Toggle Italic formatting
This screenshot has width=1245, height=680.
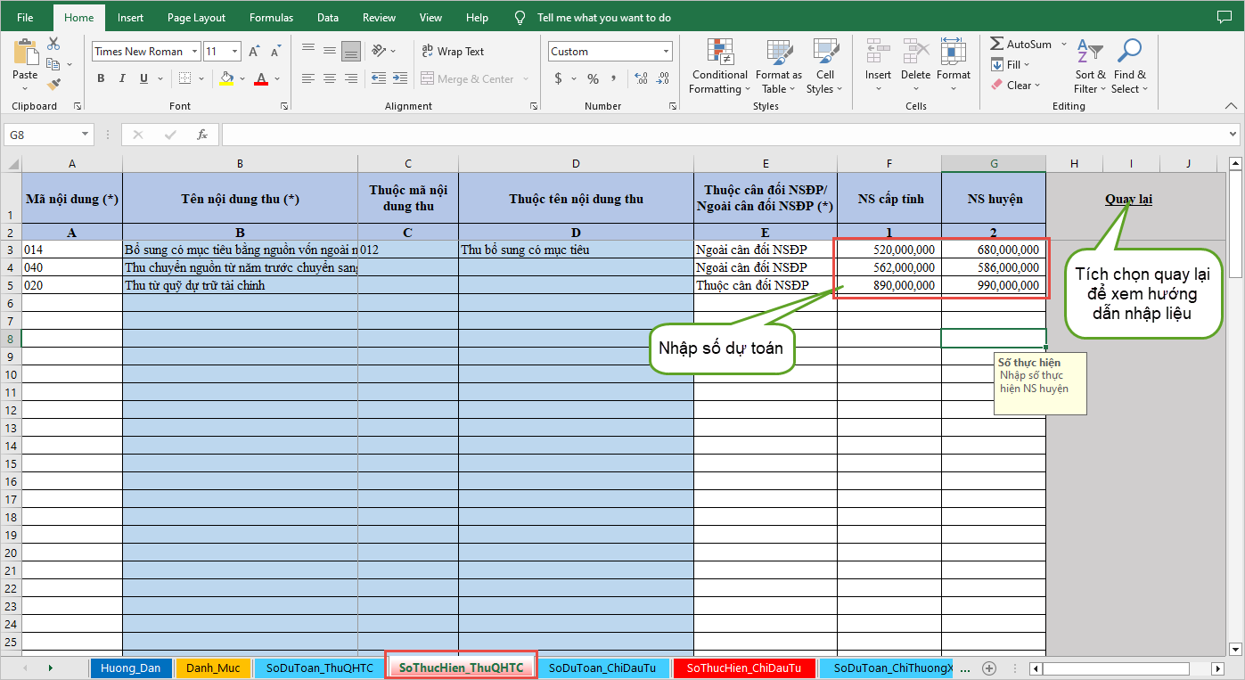[x=122, y=78]
